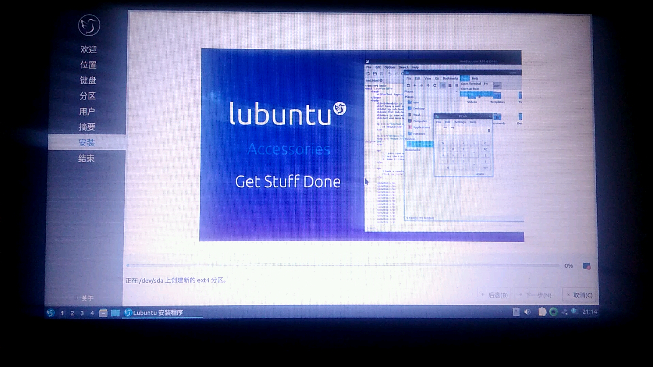Open the clipboard manager tray icon
Screen dimensions: 653x367
[542, 312]
